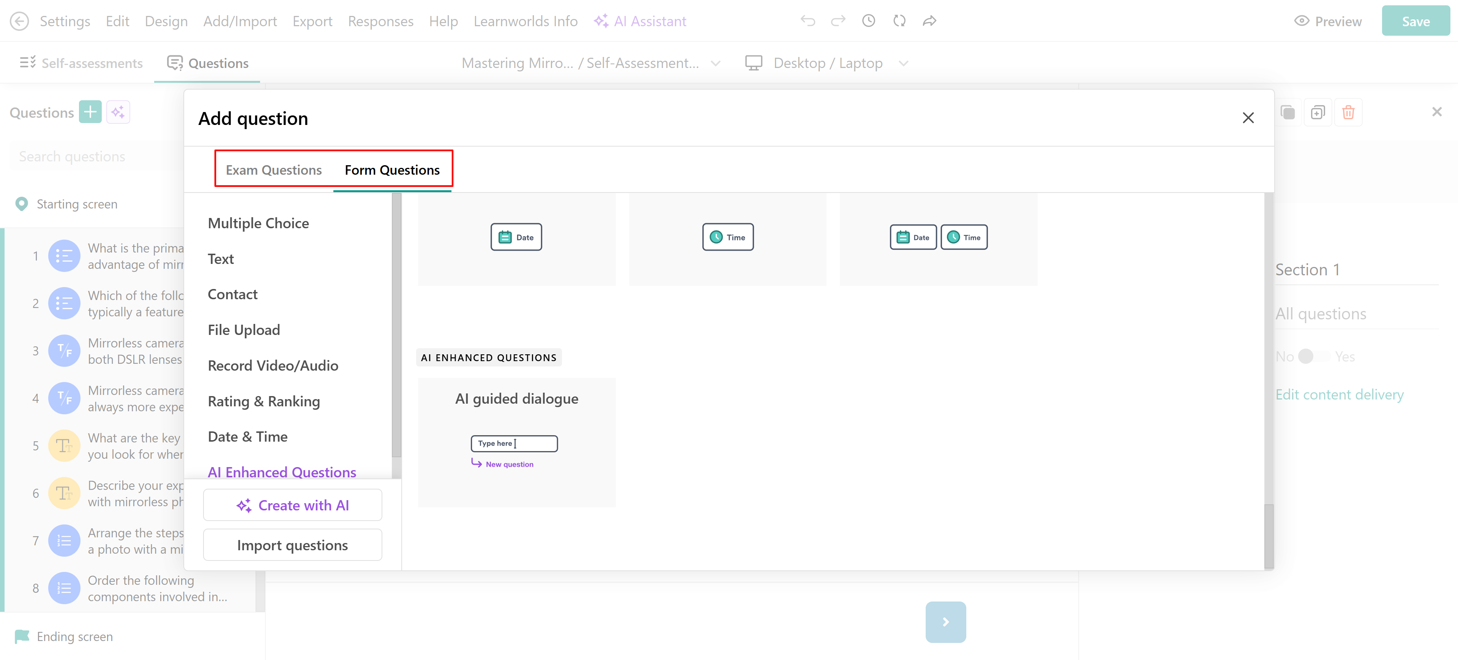This screenshot has height=660, width=1458.
Task: Click the undo arrow icon
Action: pos(808,21)
